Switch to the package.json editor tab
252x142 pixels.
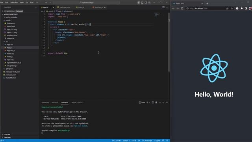pos(65,7)
